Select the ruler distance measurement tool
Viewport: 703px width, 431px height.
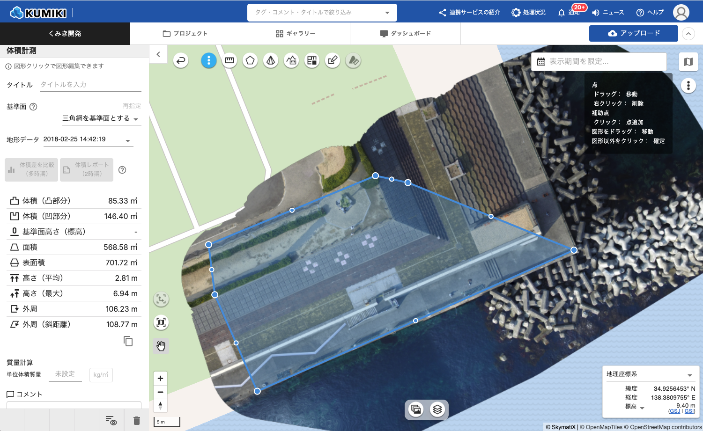(229, 60)
